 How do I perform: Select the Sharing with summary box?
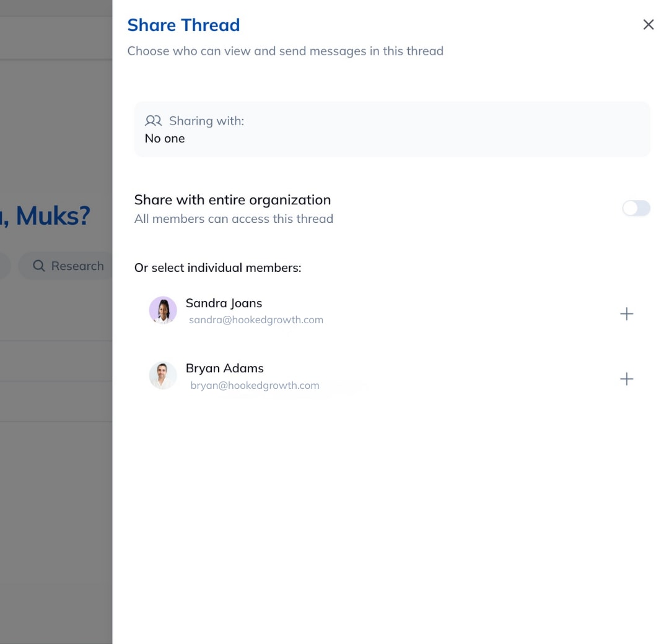392,129
